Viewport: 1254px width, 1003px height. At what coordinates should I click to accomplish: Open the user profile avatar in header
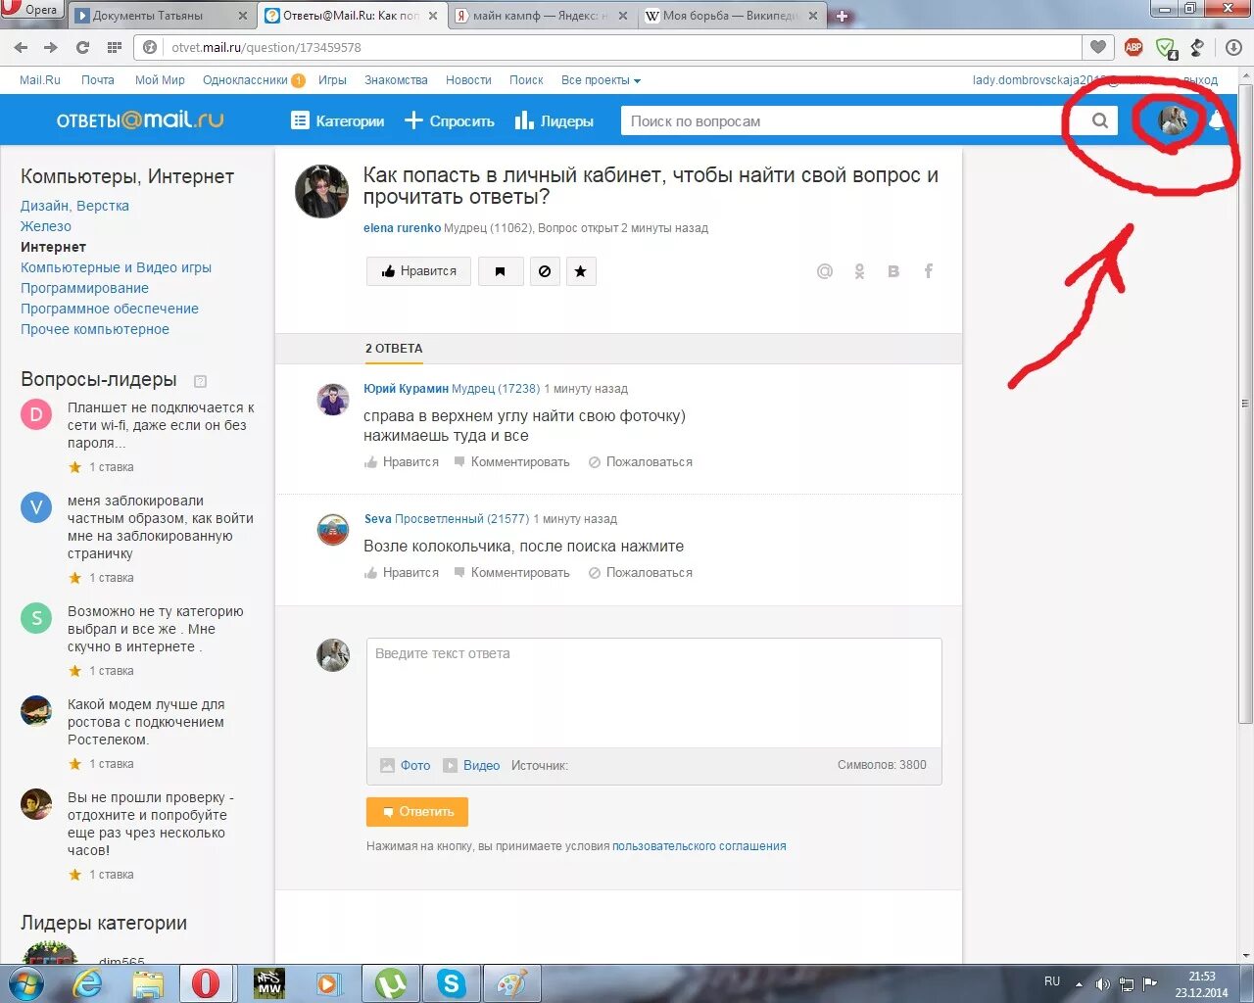[1173, 120]
